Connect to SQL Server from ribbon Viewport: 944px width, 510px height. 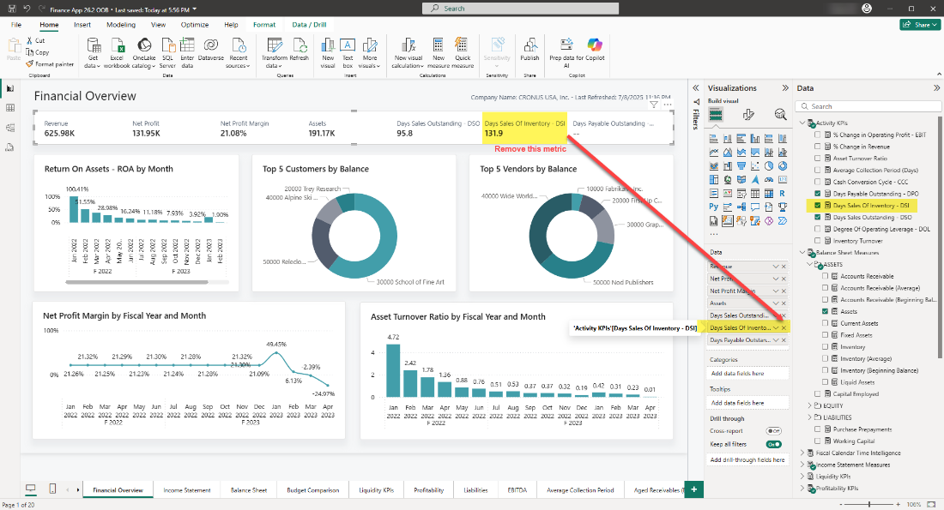(167, 53)
